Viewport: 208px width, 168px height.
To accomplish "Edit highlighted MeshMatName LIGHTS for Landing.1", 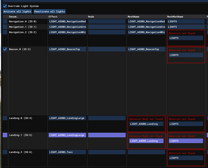I will [x=186, y=141].
